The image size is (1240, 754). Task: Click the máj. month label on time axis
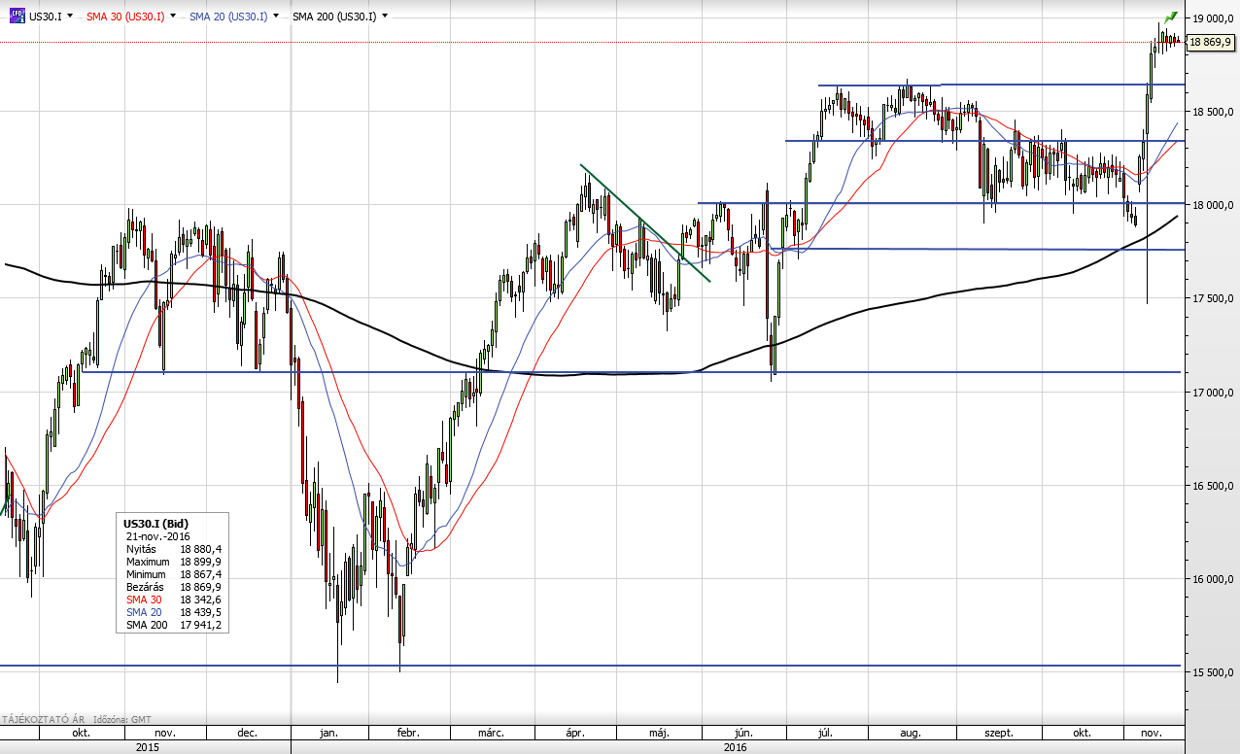tap(659, 733)
